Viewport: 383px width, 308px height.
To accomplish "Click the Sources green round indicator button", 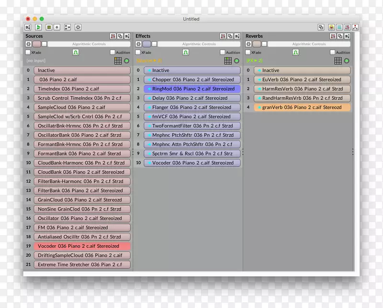I will pyautogui.click(x=126, y=61).
